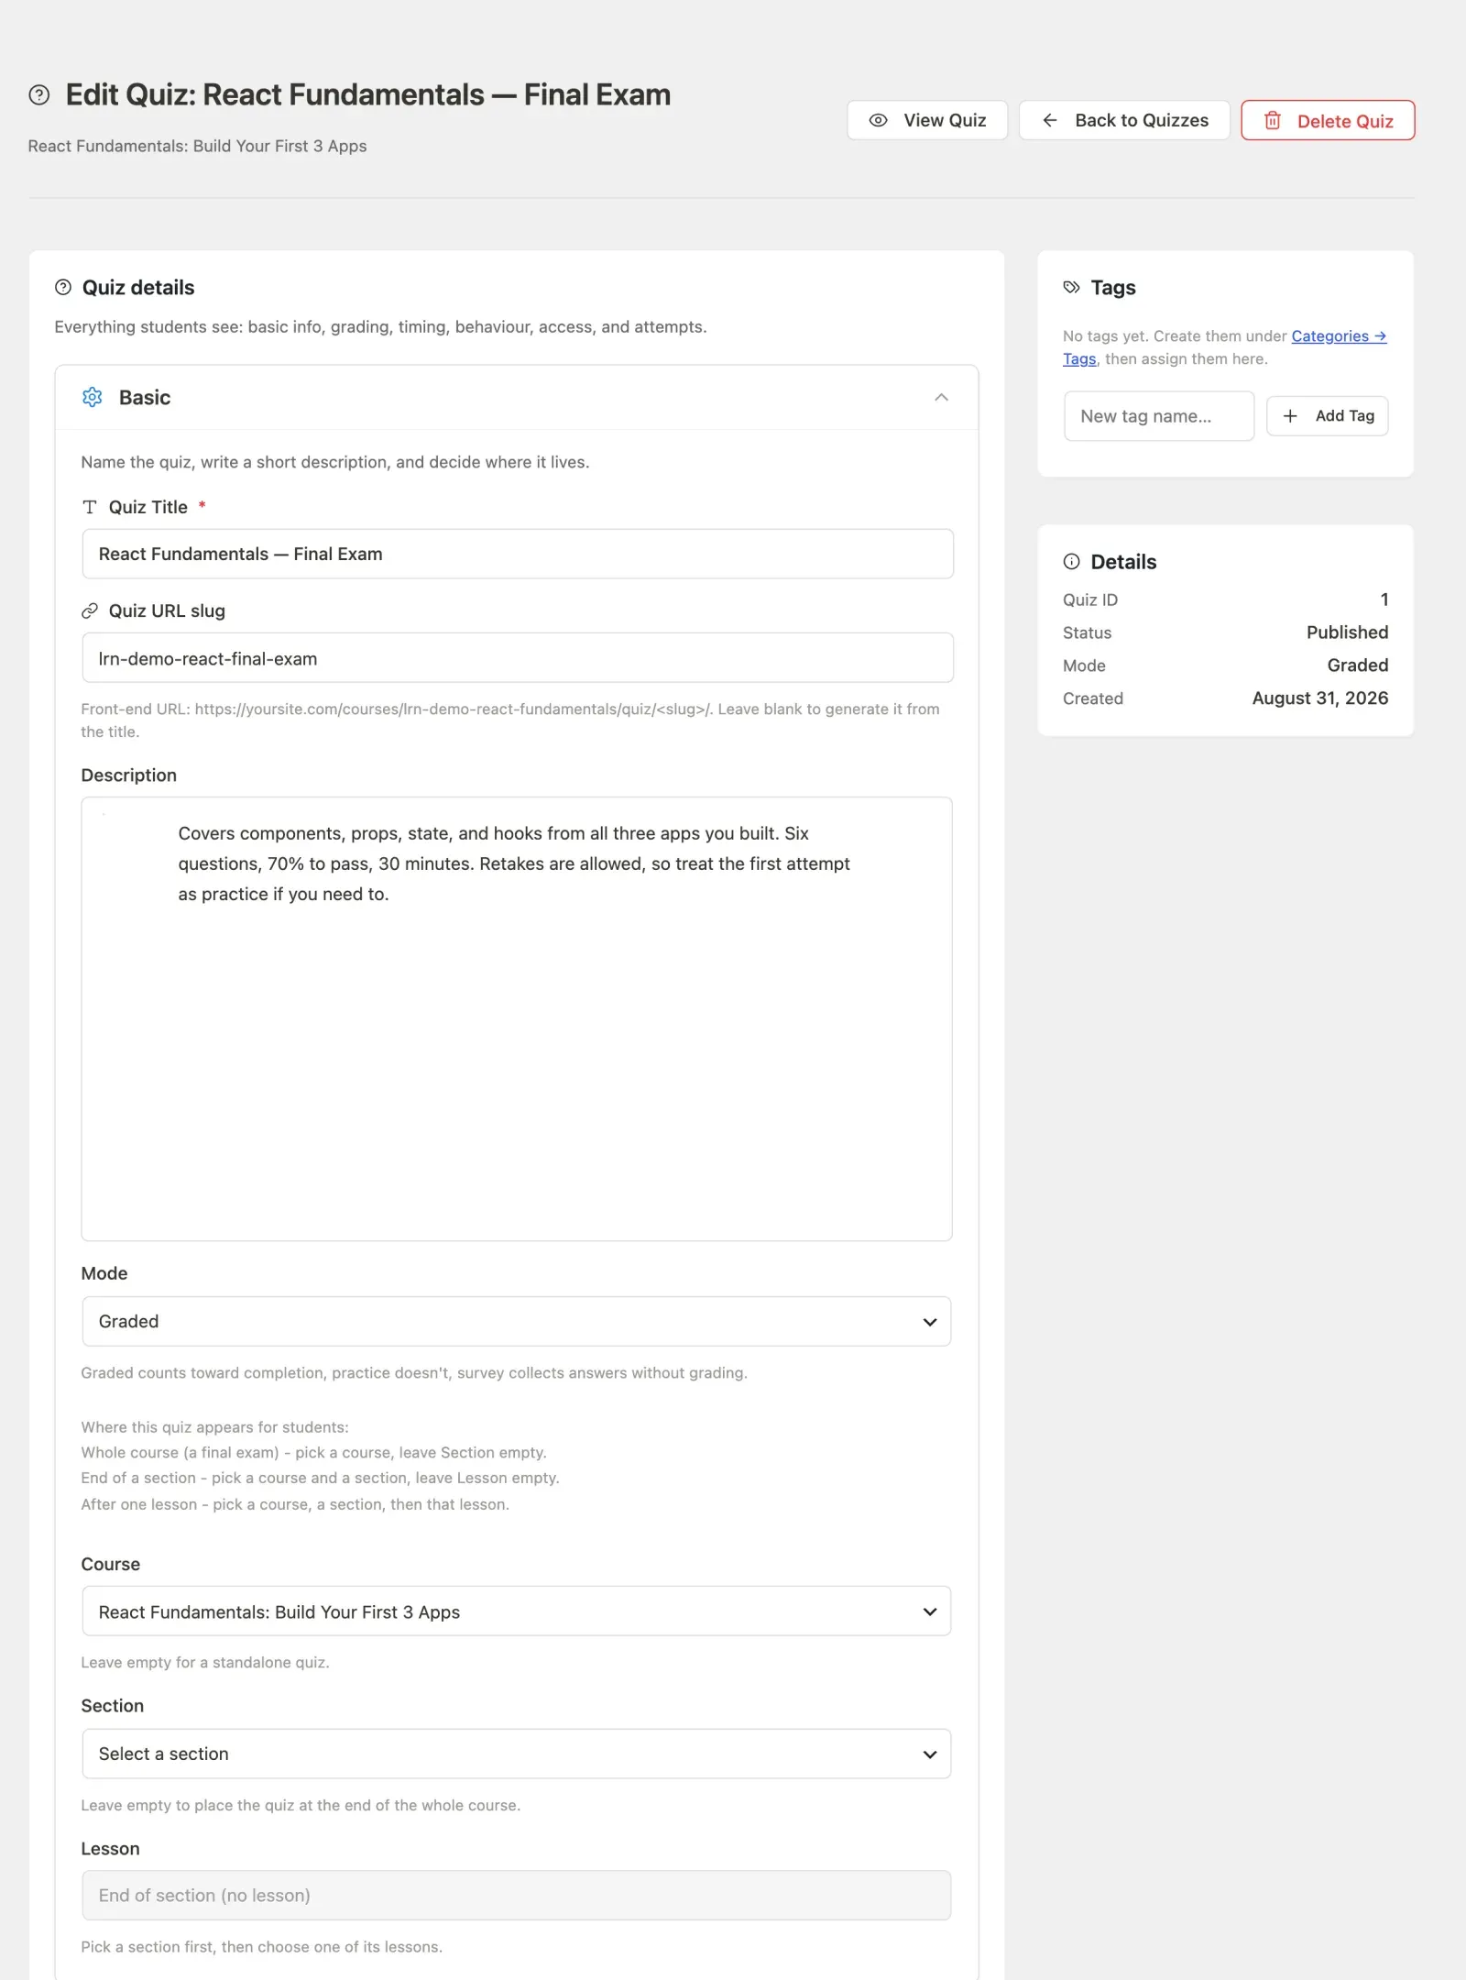Click the plus icon in Add Tag
This screenshot has width=1466, height=1980.
(1290, 416)
